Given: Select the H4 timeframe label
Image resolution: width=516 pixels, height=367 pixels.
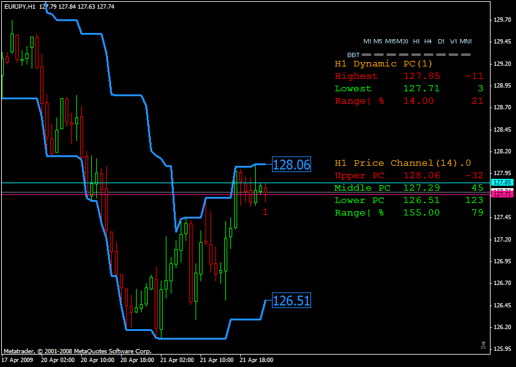Looking at the screenshot, I should (x=428, y=42).
